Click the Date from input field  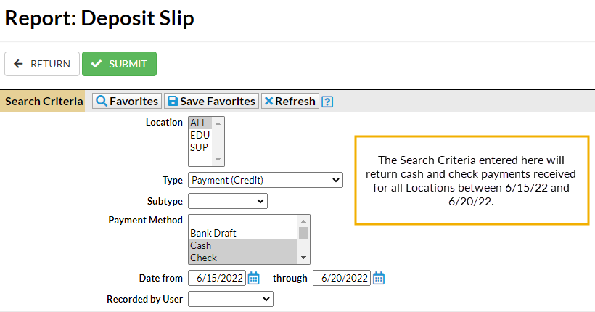[x=216, y=278]
